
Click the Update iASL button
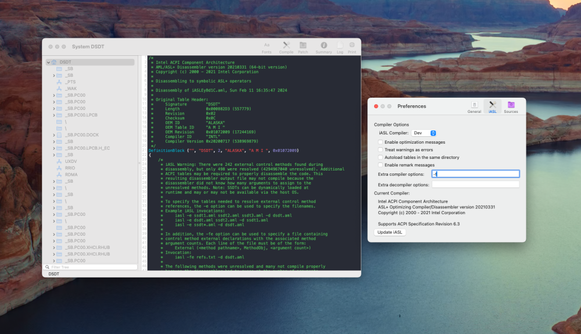390,232
